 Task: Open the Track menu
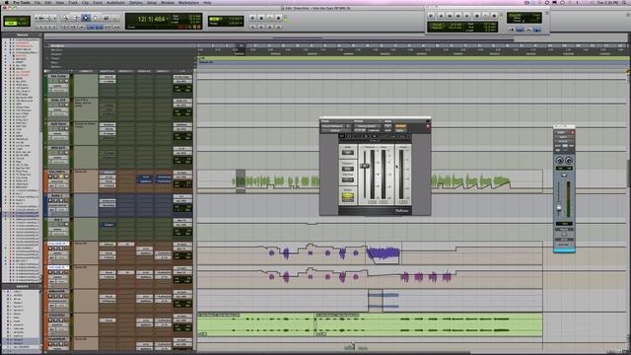pos(73,2)
